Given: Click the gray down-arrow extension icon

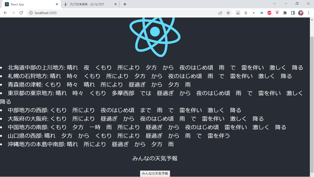Looking at the screenshot, I should [x=246, y=13].
